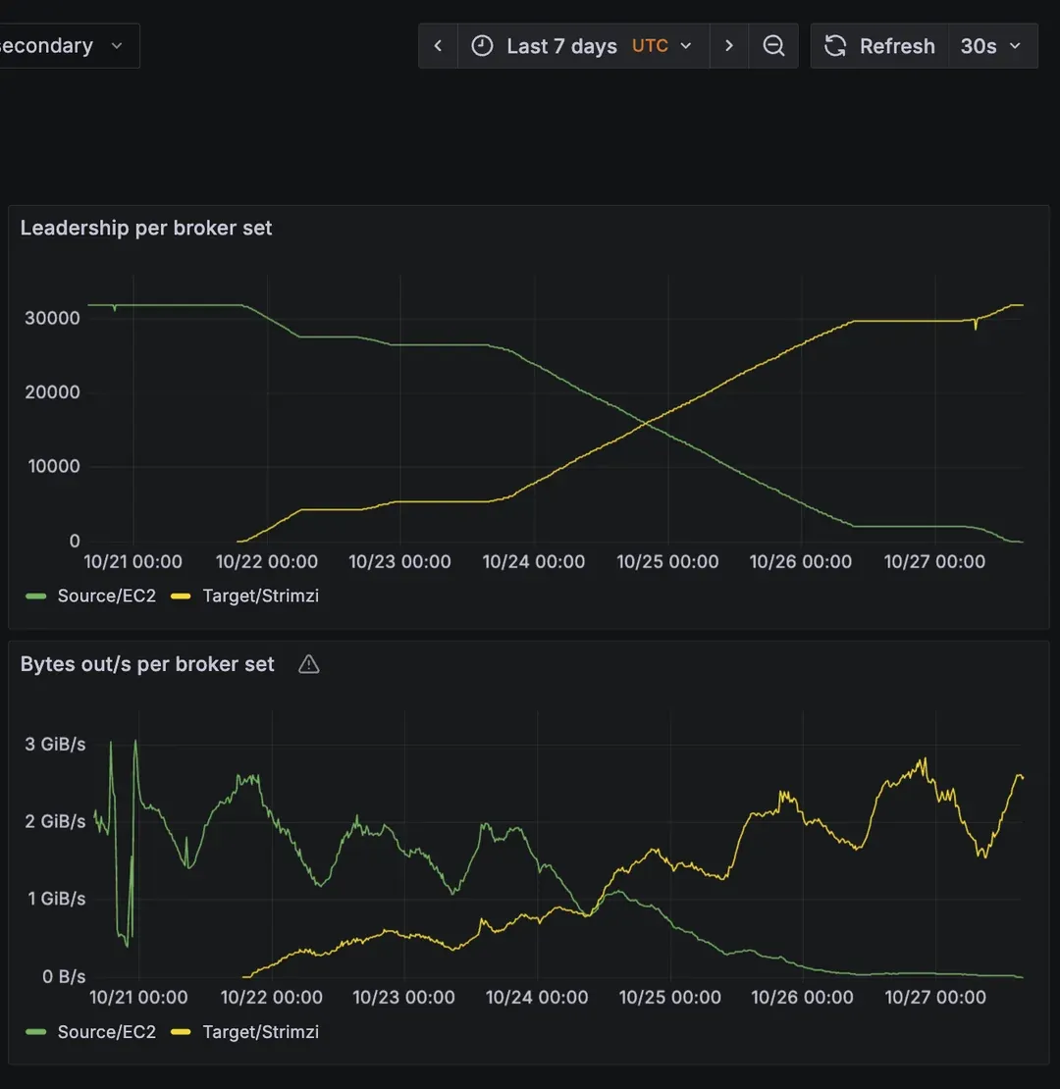Click the forward arrow to shift time range later
This screenshot has width=1060, height=1089.
pos(729,45)
